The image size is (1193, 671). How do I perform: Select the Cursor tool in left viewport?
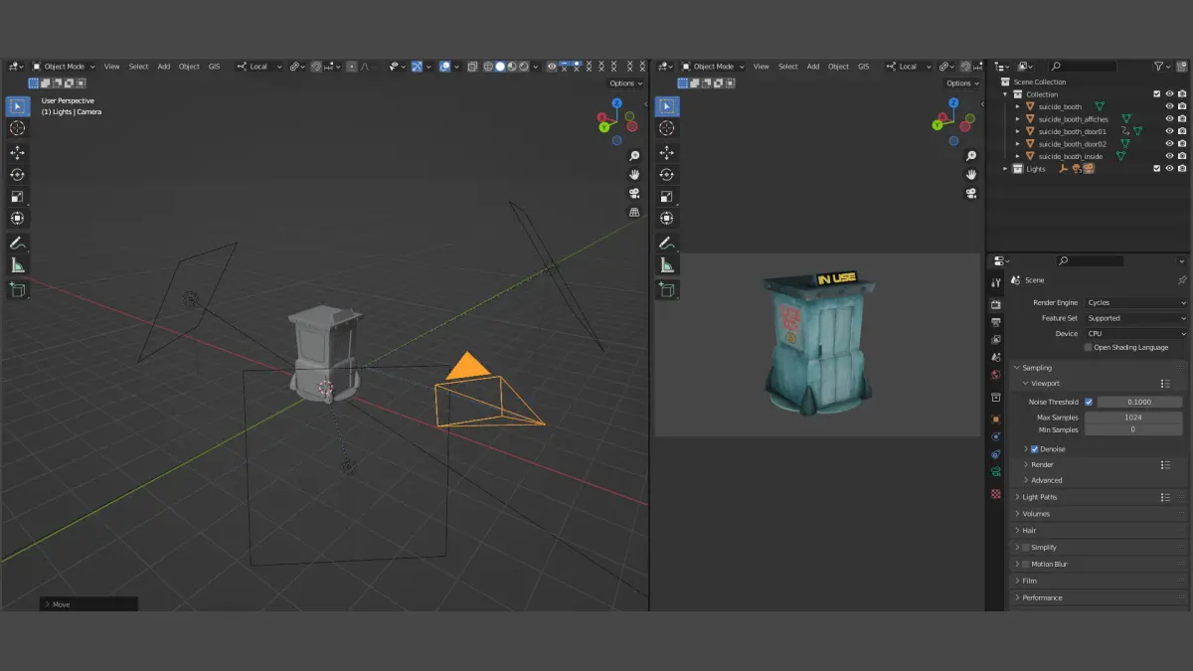(18, 128)
